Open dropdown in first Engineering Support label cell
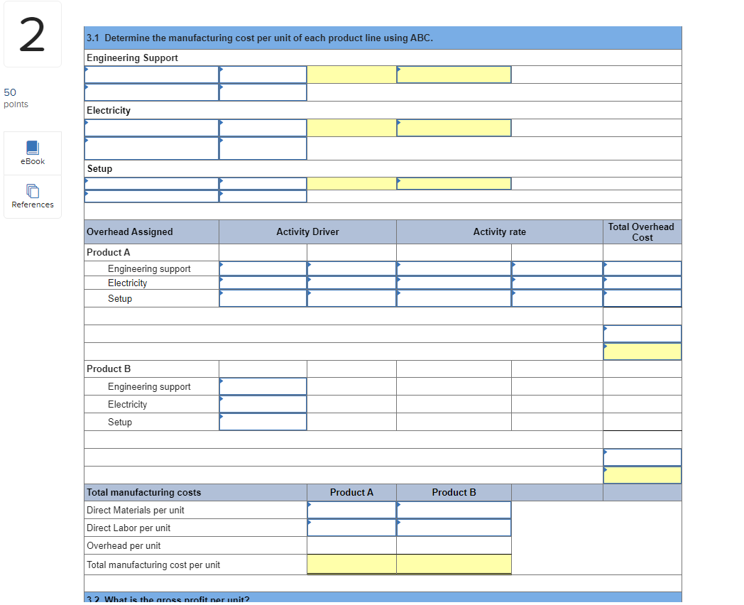Viewport: 744px width, 605px height. (151, 74)
